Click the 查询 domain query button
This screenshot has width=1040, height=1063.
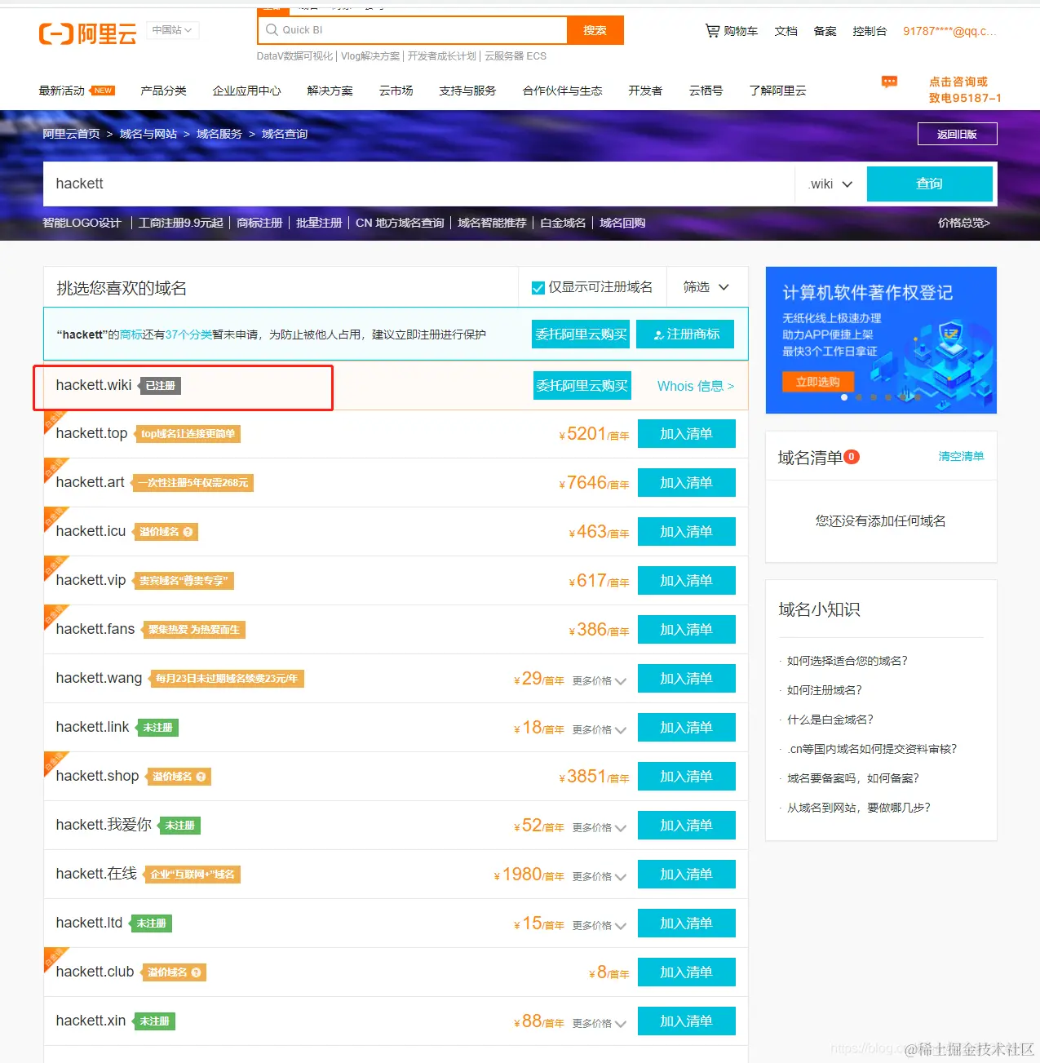[x=929, y=184]
